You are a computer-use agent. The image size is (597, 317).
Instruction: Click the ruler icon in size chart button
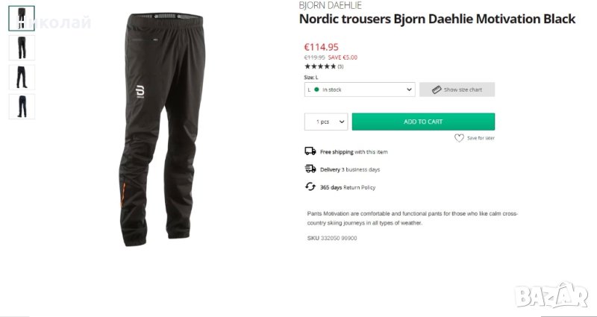437,90
